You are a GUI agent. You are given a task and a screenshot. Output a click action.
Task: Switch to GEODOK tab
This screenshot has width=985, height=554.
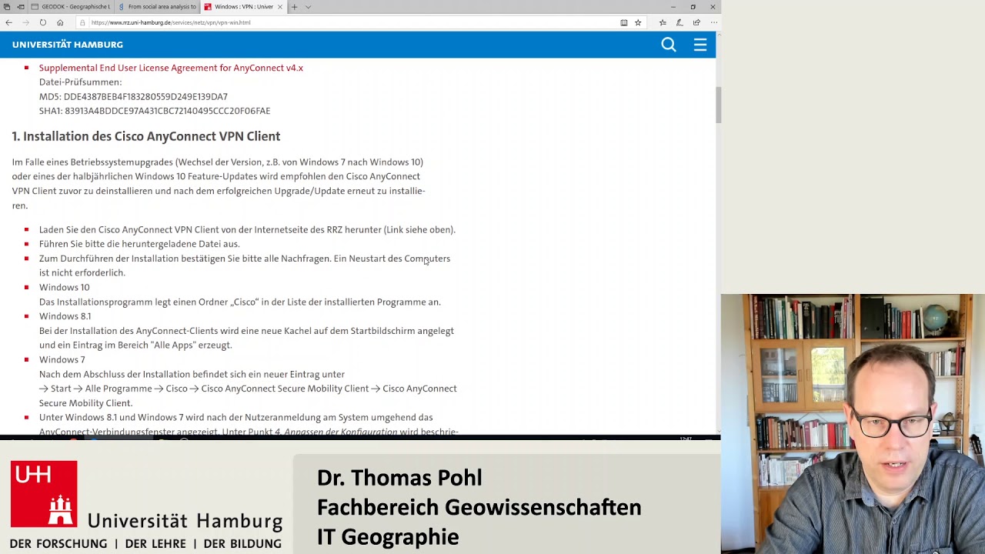tap(72, 7)
